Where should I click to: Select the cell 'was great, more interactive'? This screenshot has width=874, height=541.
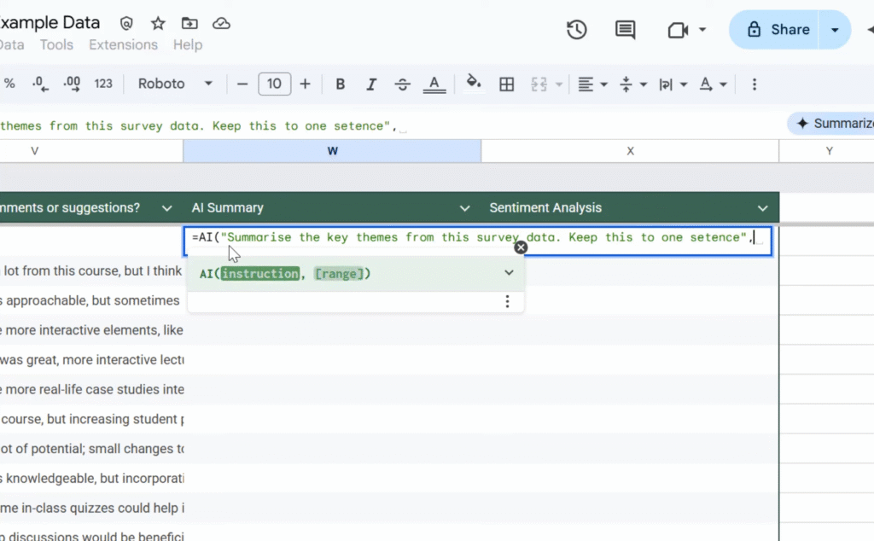(91, 359)
